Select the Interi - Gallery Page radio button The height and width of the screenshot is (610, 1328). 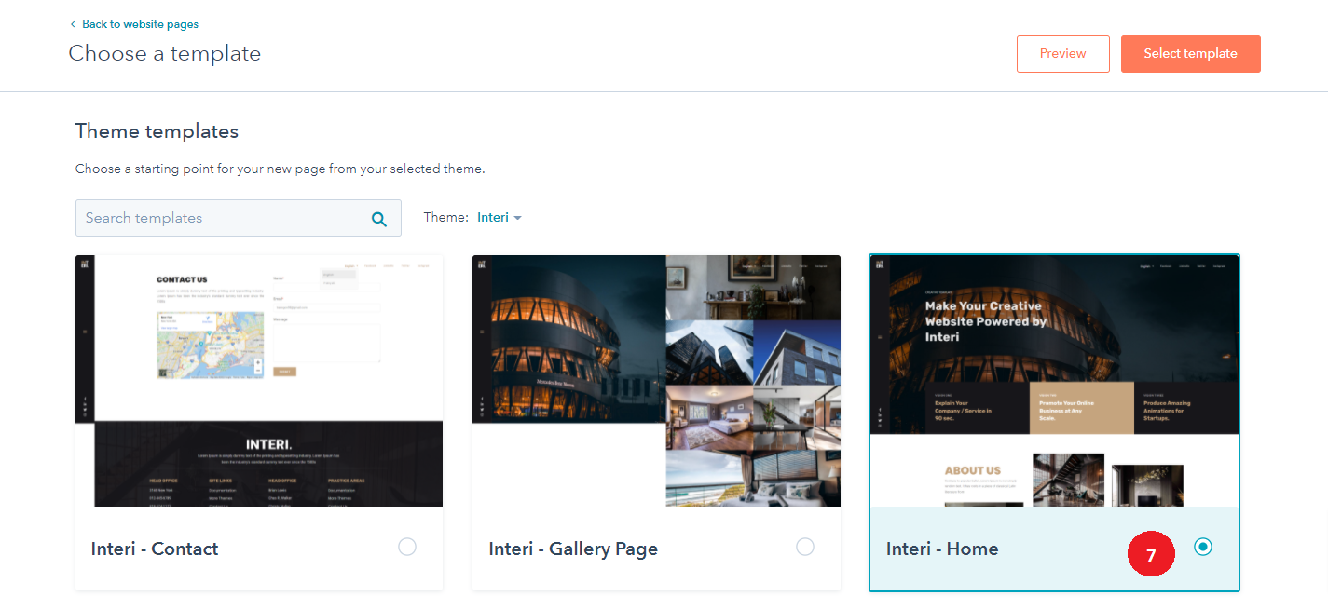(x=805, y=548)
